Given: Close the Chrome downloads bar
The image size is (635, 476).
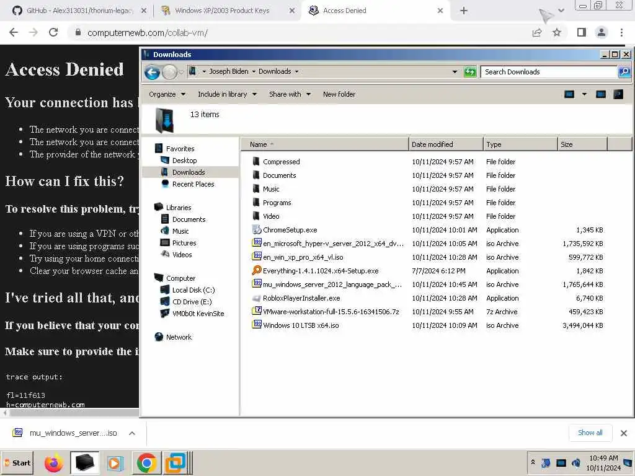Looking at the screenshot, I should pyautogui.click(x=624, y=433).
